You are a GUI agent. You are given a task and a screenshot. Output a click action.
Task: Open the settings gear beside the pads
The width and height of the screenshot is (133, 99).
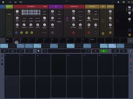click(x=2, y=64)
